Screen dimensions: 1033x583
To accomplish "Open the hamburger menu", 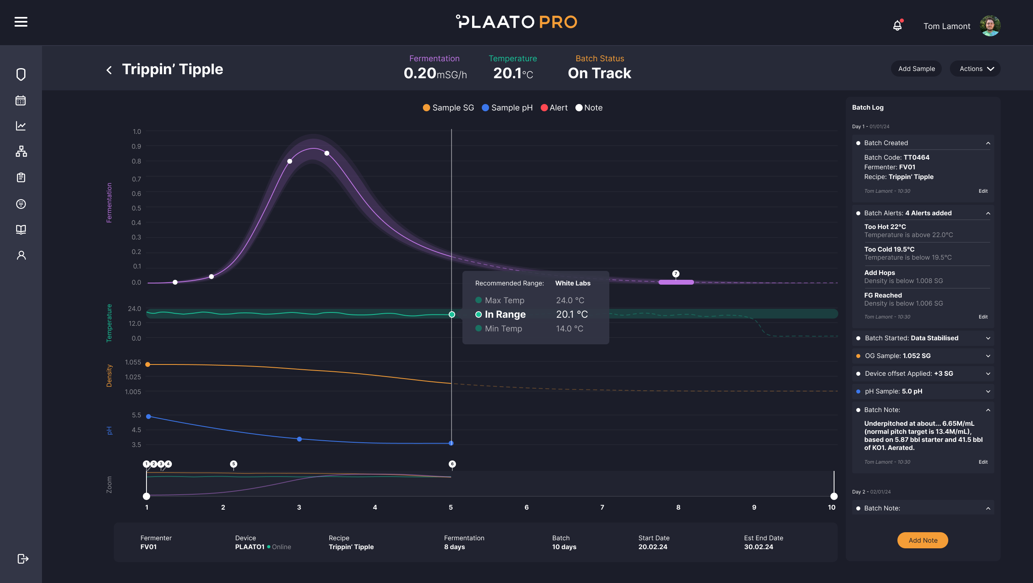I will click(x=21, y=22).
